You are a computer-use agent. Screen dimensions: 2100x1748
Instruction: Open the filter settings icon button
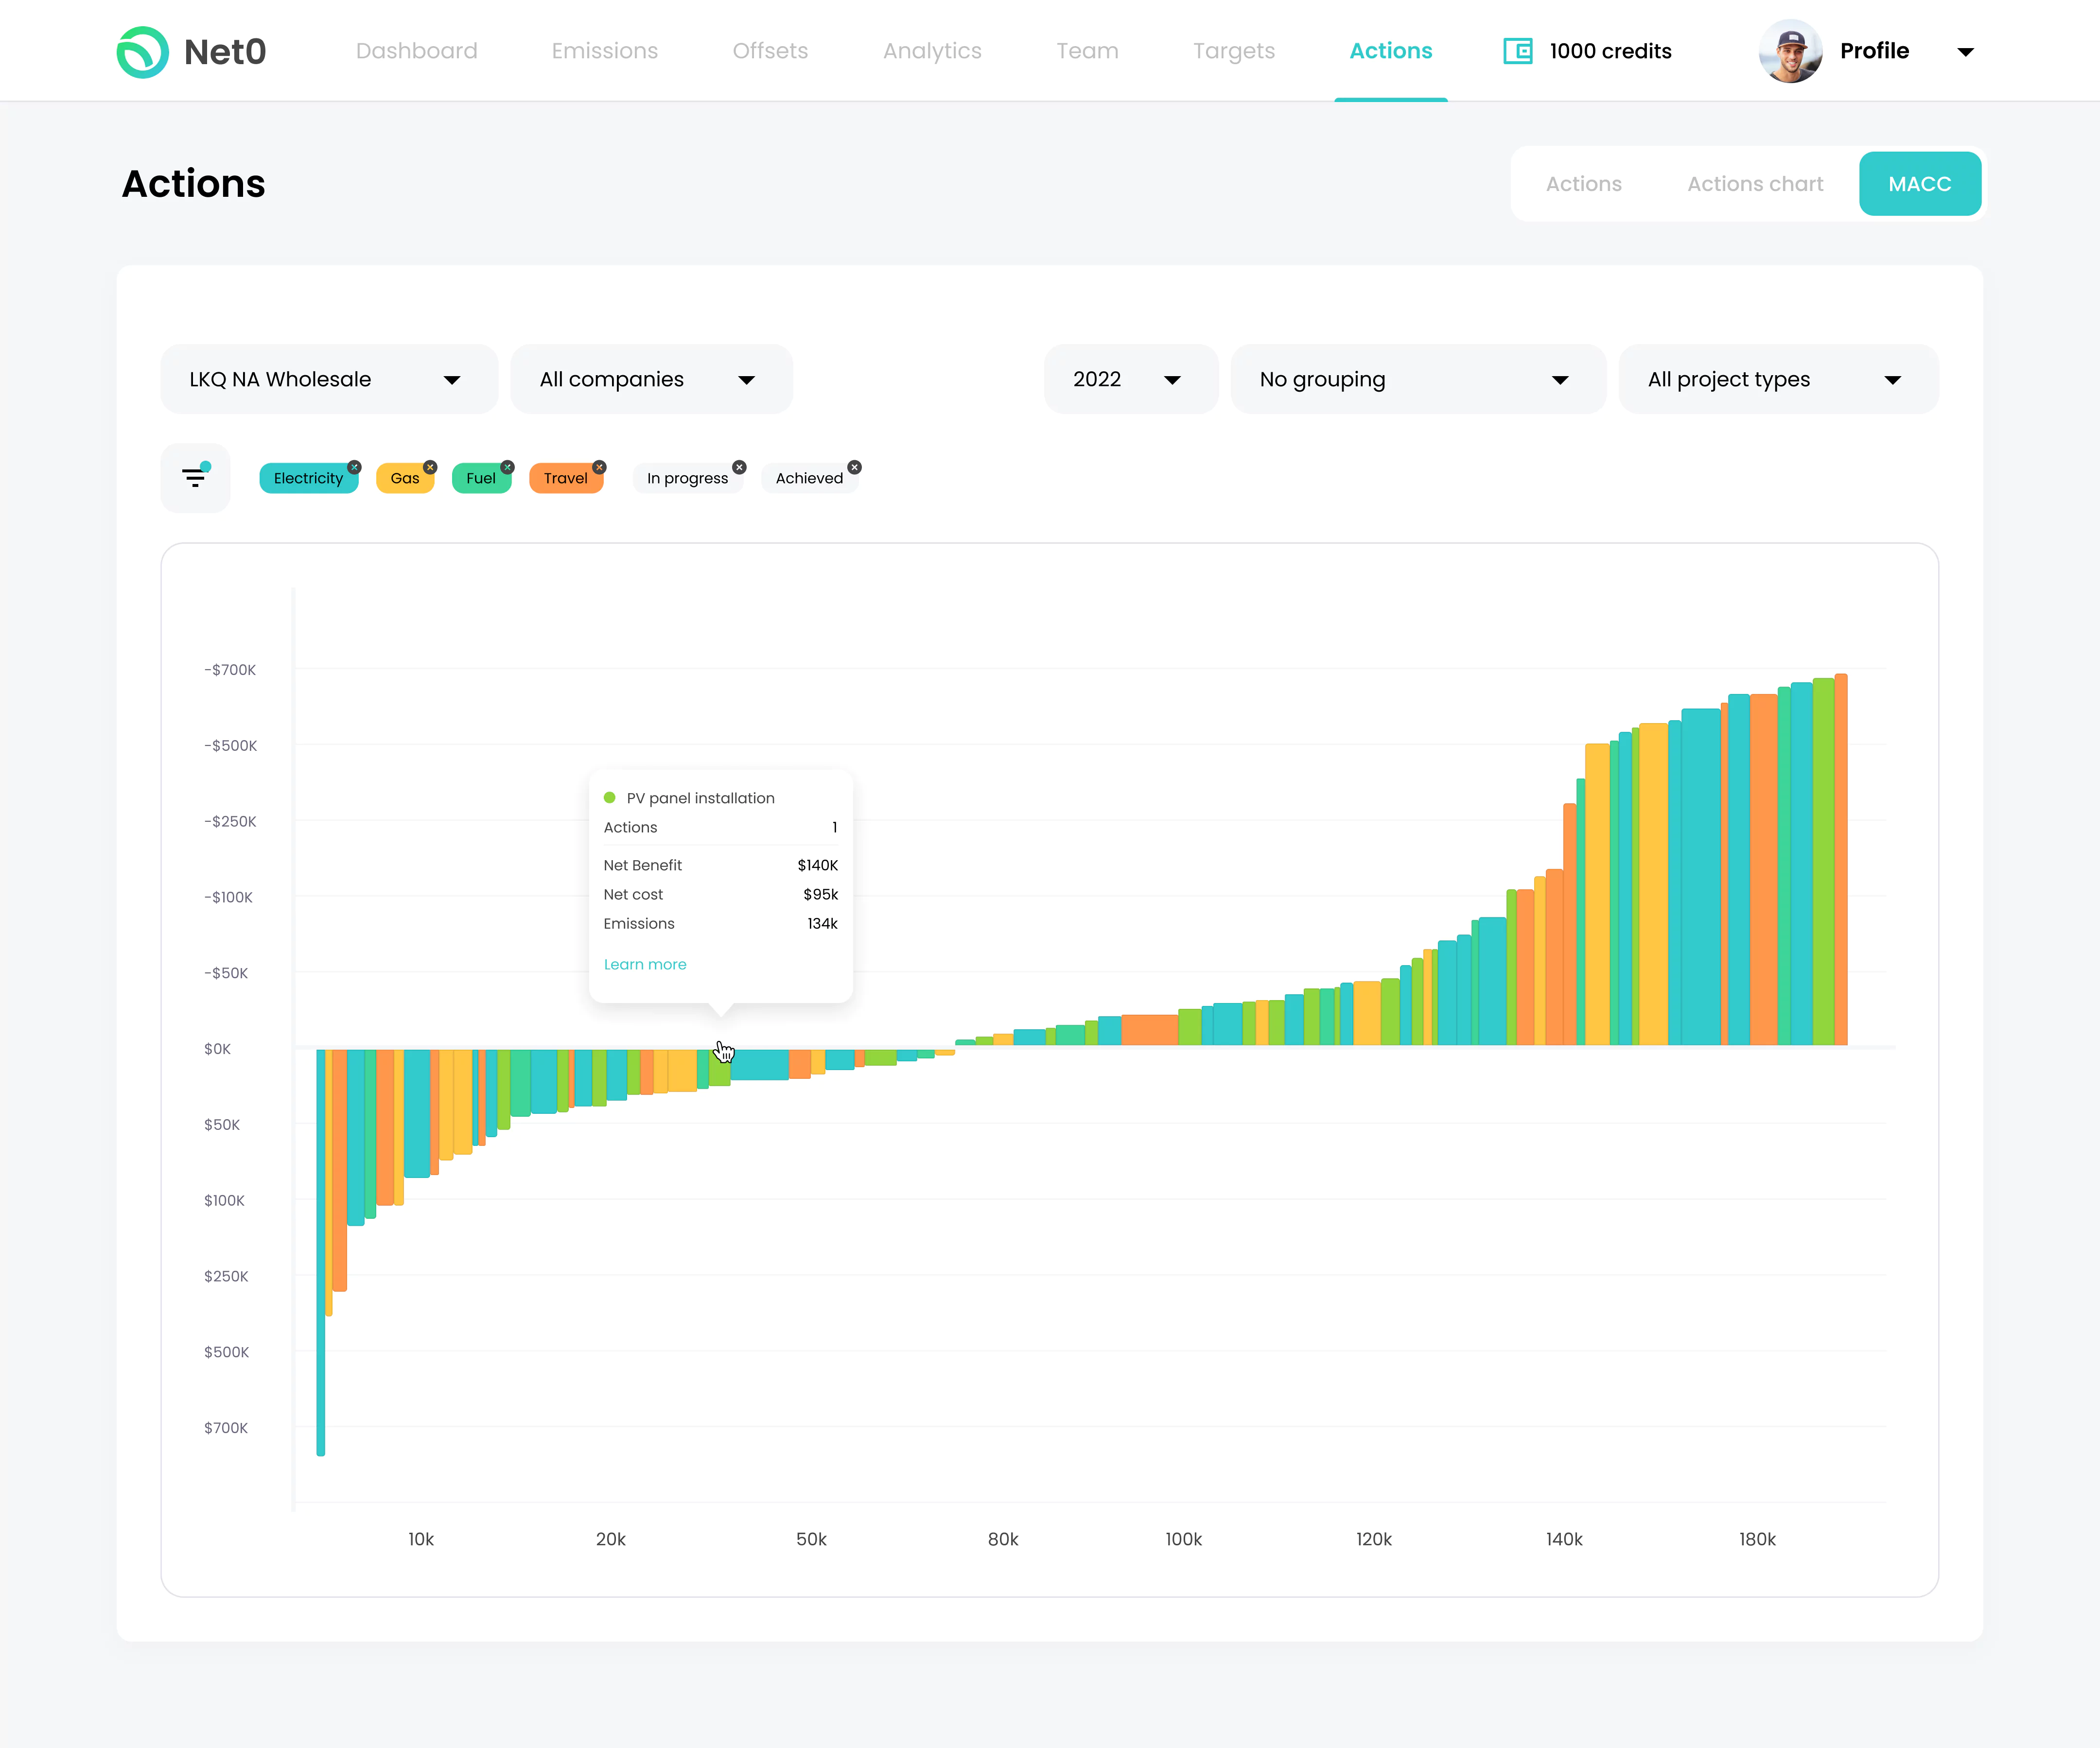coord(195,477)
